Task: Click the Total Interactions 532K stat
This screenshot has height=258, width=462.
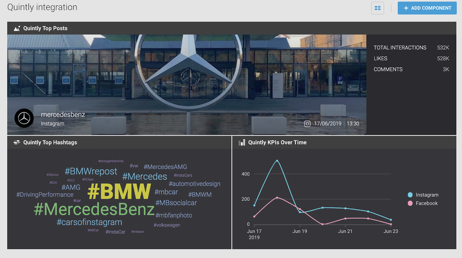Action: [411, 48]
